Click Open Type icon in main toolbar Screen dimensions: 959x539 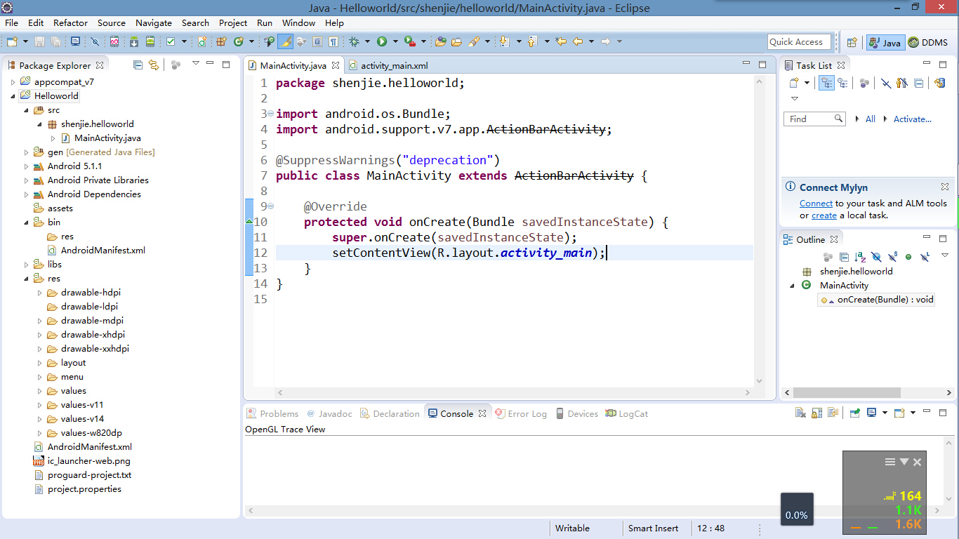[440, 41]
